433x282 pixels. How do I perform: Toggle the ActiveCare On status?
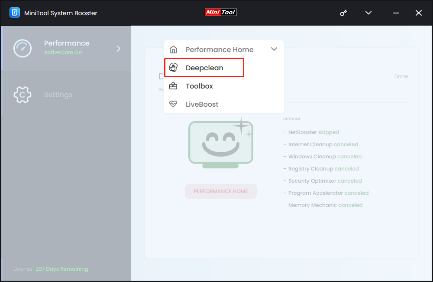63,52
